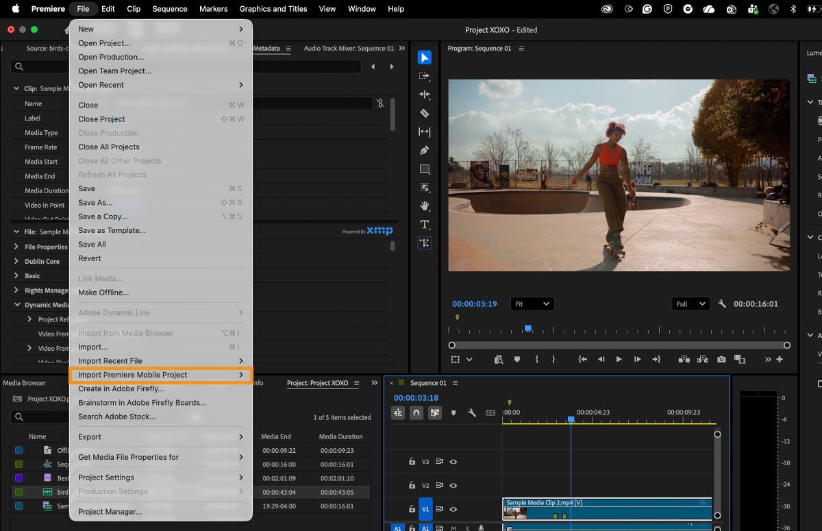Click the Export Frame camera icon

[x=721, y=358]
